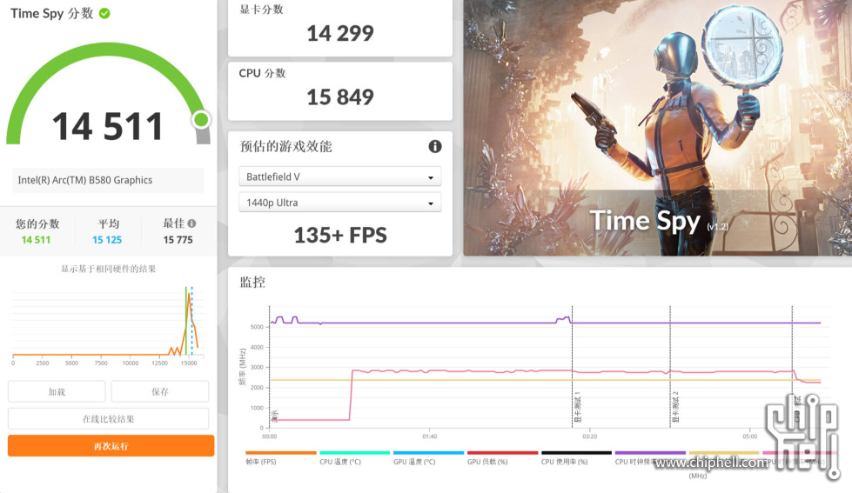Click the 显卡分数 14 299 value
The height and width of the screenshot is (493, 852).
340,34
